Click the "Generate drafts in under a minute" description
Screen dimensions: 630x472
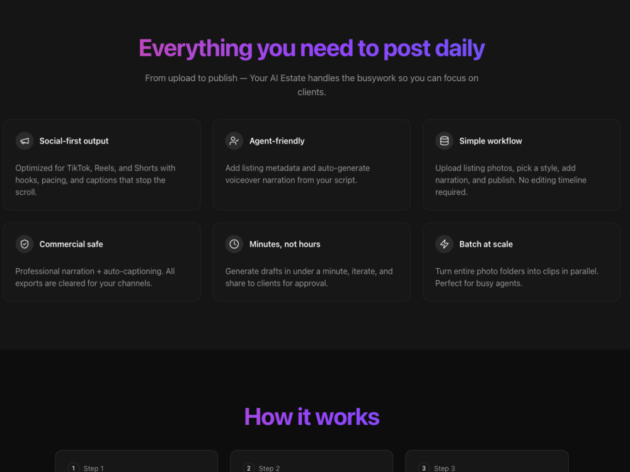(x=309, y=277)
